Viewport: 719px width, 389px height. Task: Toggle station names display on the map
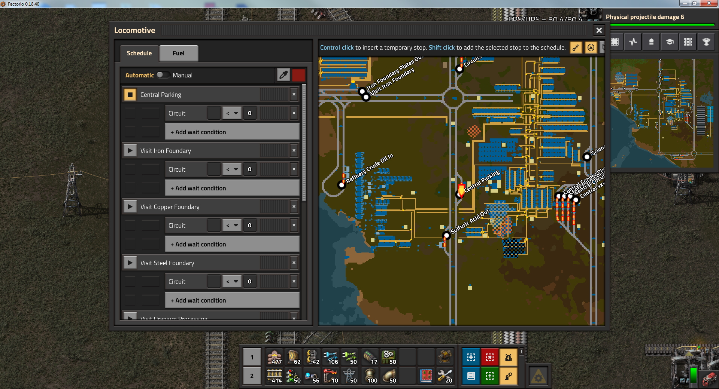coord(576,48)
